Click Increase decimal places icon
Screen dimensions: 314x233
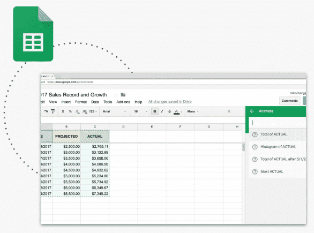(x=85, y=111)
